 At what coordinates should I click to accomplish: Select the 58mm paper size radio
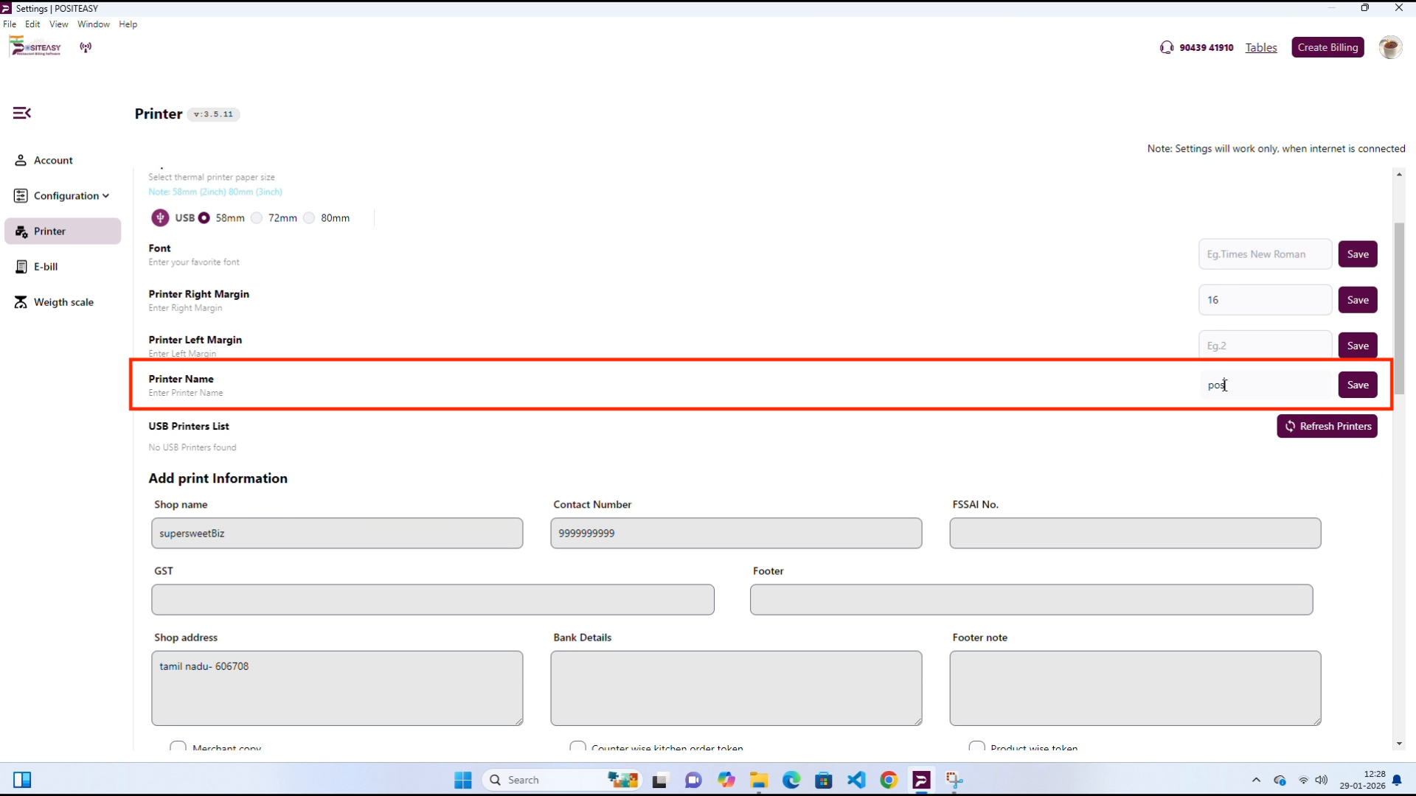click(204, 218)
